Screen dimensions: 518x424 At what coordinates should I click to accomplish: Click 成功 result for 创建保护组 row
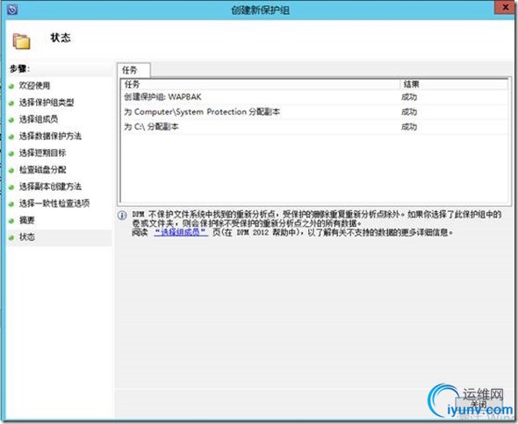(x=409, y=97)
